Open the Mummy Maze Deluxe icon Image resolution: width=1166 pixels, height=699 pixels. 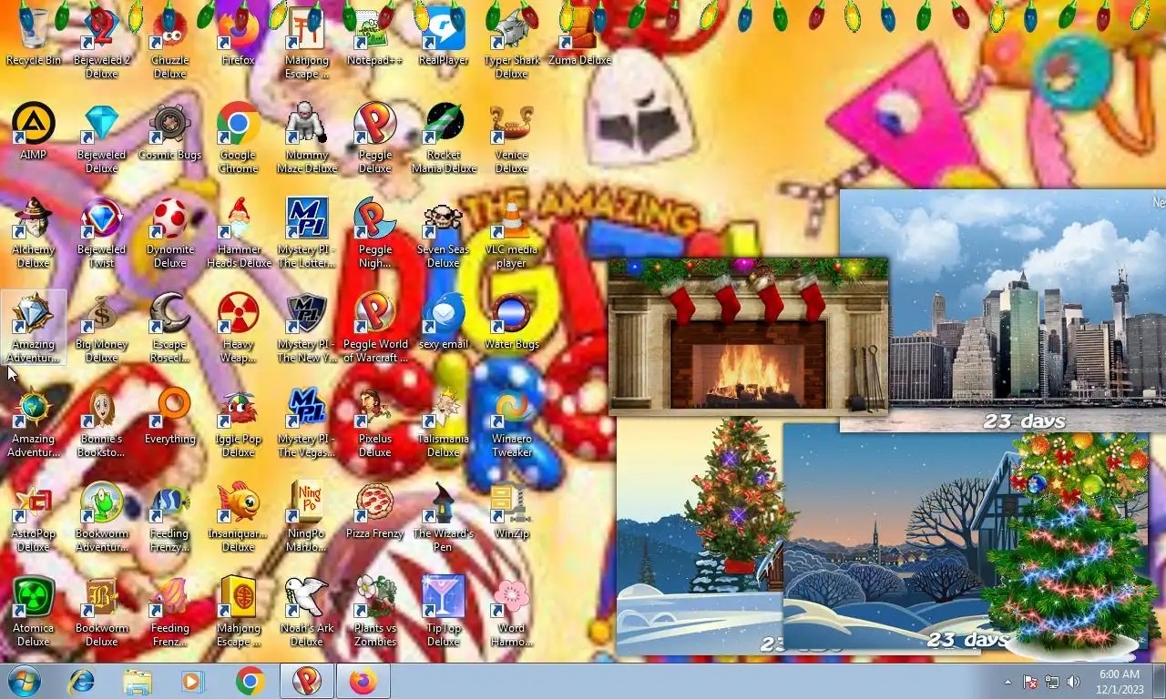click(307, 137)
